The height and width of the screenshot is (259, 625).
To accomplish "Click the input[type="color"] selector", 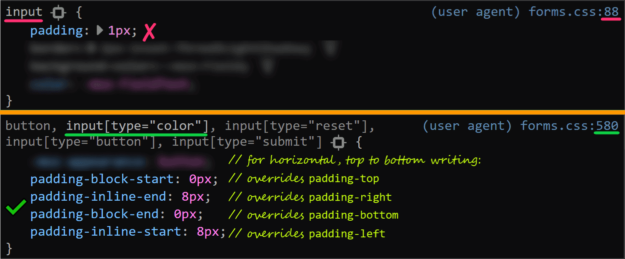I will [137, 126].
